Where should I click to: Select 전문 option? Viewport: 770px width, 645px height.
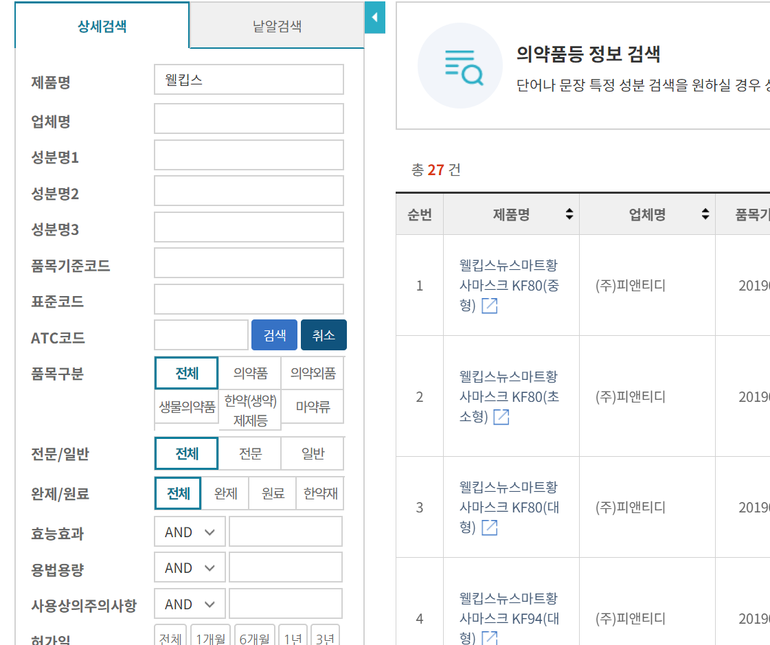(x=250, y=453)
